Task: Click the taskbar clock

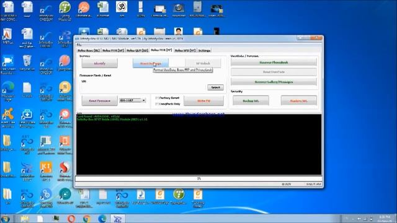Action: pyautogui.click(x=385, y=219)
